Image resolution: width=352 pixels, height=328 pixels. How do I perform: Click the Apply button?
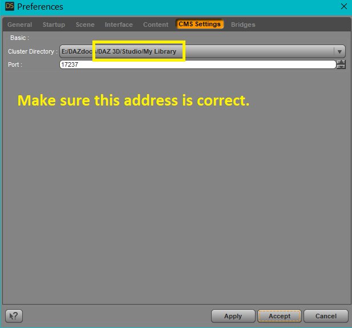pyautogui.click(x=233, y=316)
